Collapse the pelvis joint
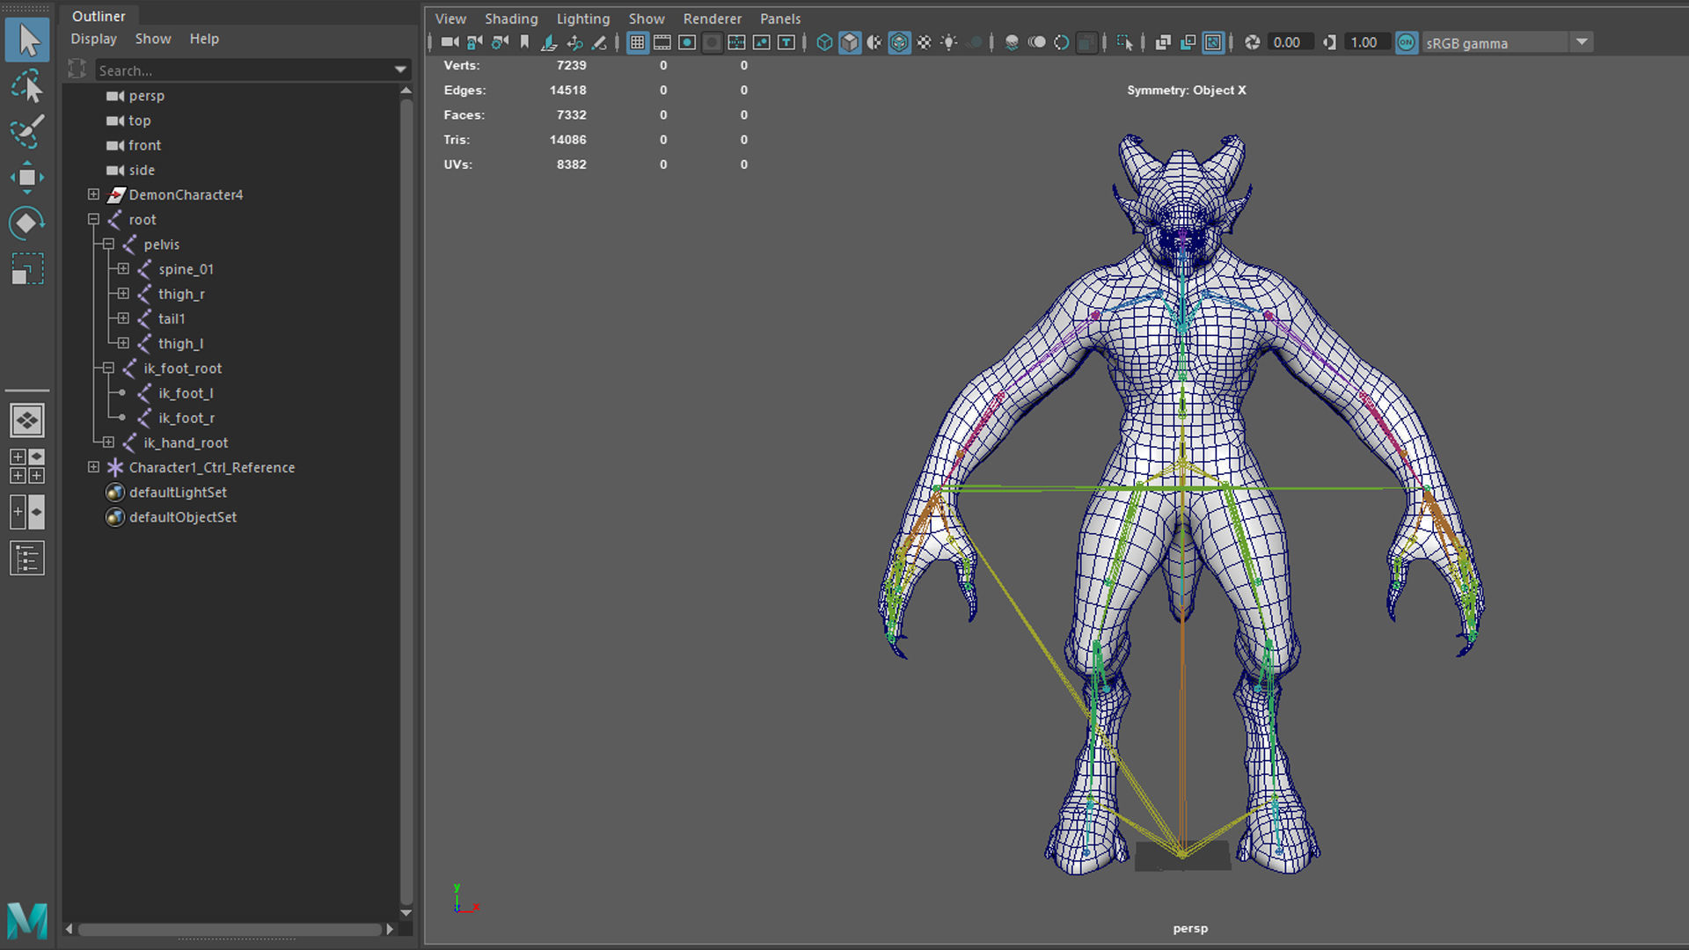1689x950 pixels. (108, 244)
